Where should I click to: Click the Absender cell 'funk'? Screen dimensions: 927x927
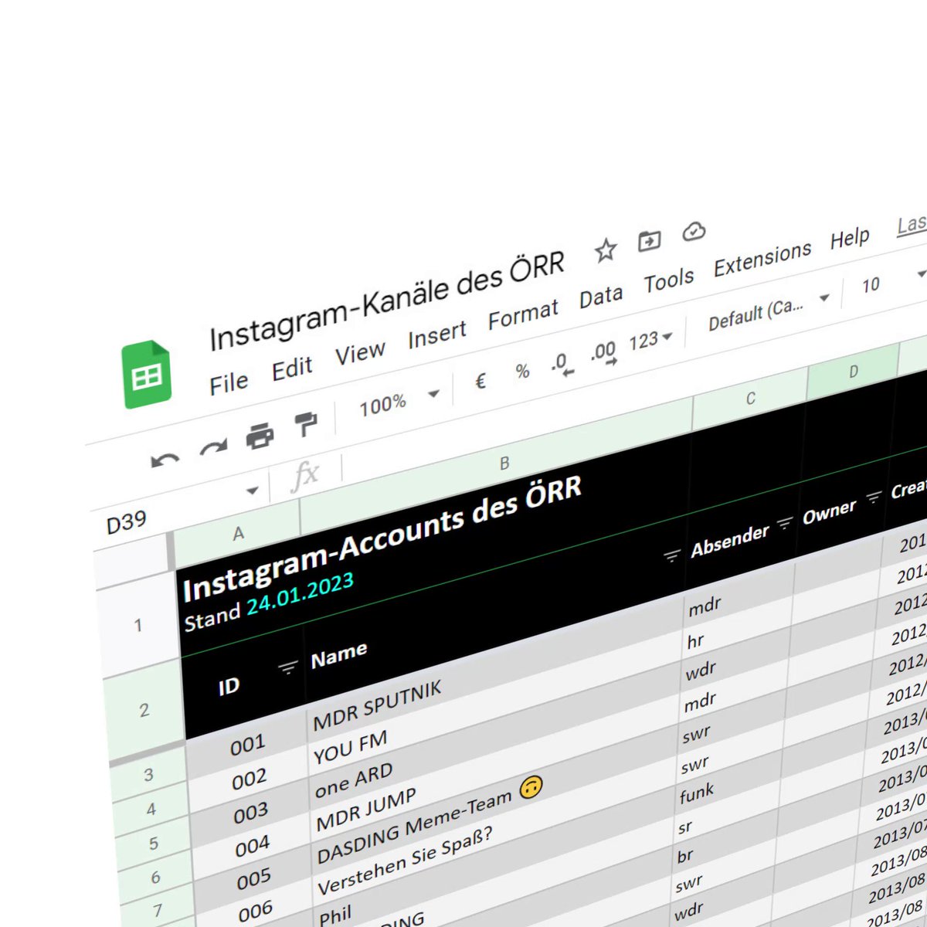697,793
